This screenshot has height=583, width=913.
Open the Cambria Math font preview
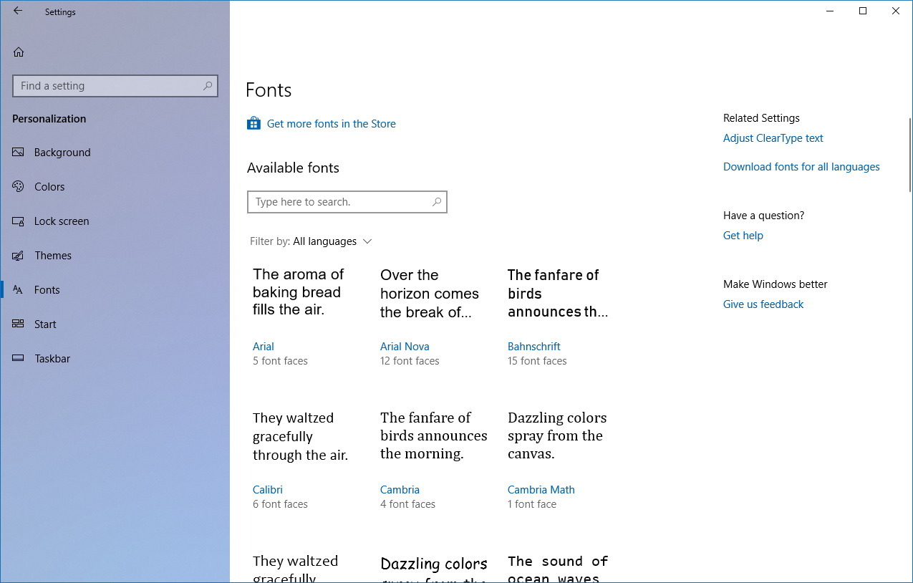(559, 462)
